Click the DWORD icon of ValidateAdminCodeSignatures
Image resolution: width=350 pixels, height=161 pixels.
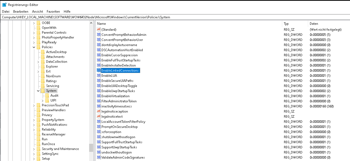99,157
